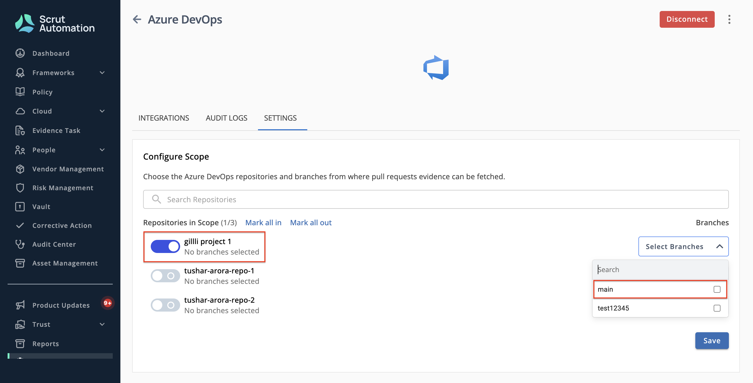Viewport: 753px width, 383px height.
Task: Click the Azure DevOps logo
Action: (x=436, y=68)
